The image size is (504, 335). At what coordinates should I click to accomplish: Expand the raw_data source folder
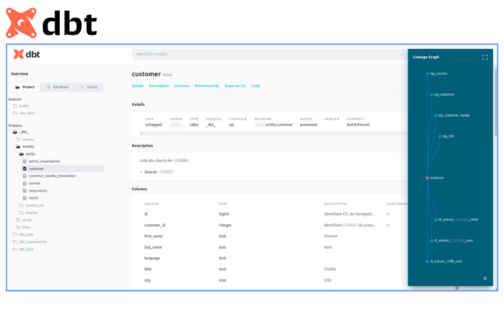point(26,113)
